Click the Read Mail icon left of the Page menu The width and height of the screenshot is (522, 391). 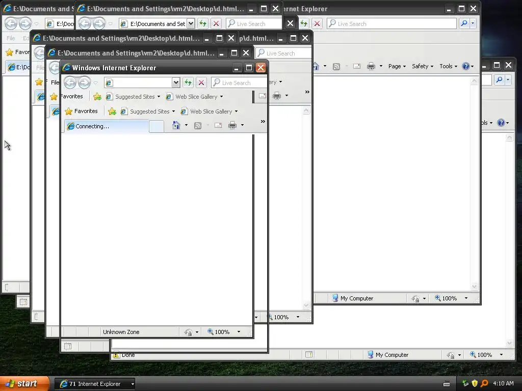(357, 66)
